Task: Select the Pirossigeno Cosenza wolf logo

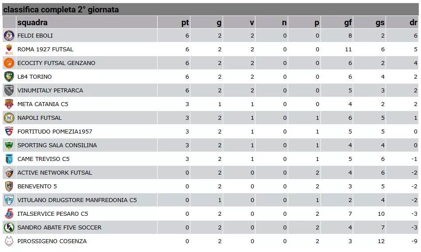Action: click(x=9, y=241)
